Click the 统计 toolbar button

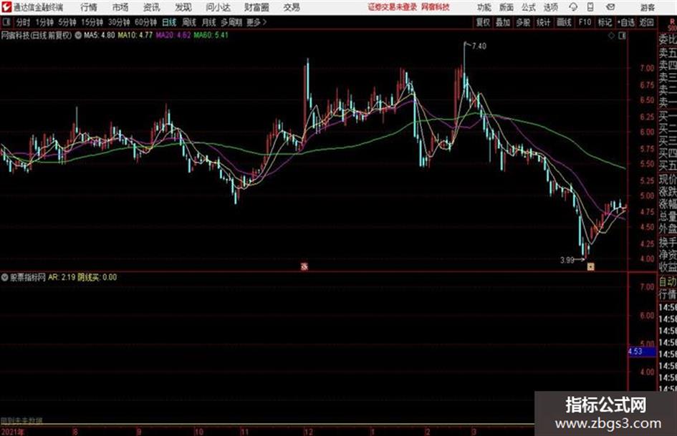click(x=544, y=22)
